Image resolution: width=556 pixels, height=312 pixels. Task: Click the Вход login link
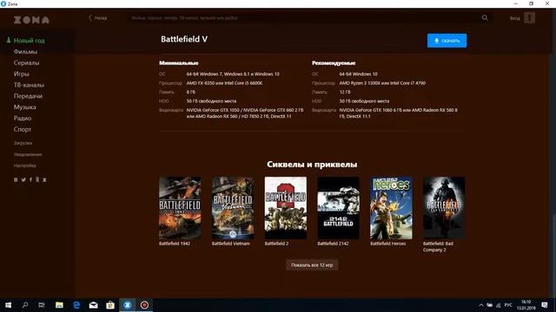click(x=515, y=18)
